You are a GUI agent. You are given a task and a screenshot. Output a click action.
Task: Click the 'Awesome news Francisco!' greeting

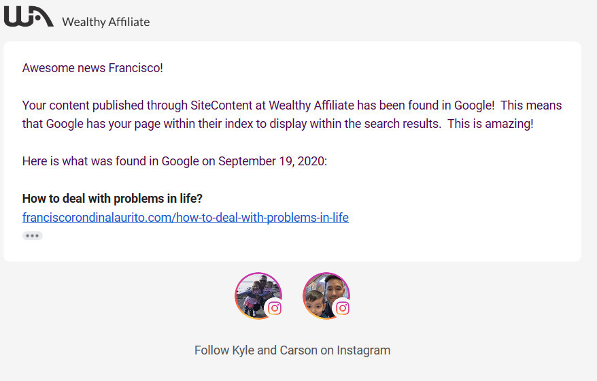pyautogui.click(x=92, y=68)
